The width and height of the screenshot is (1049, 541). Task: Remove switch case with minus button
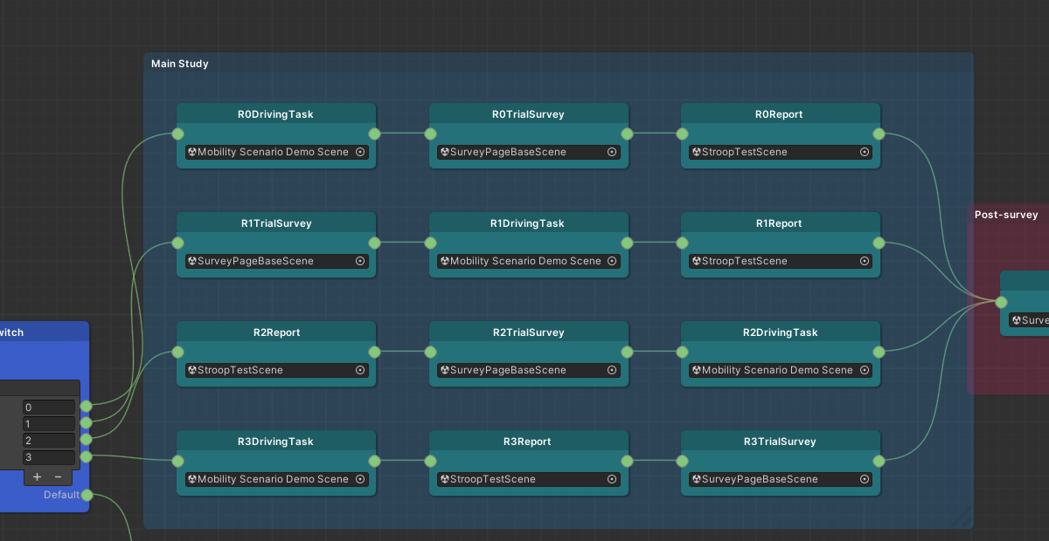pos(59,476)
